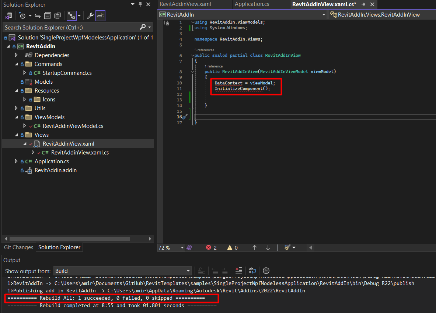Switch to the Git Changes tab
This screenshot has width=436, height=313.
(x=18, y=247)
